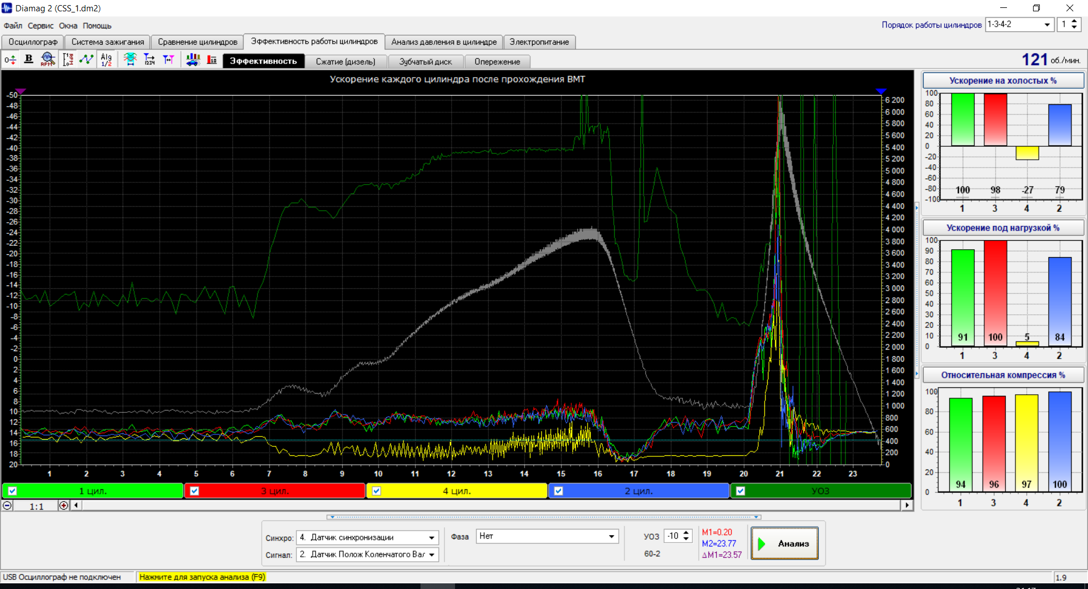Click the marker 1234 sequence icon

150,59
